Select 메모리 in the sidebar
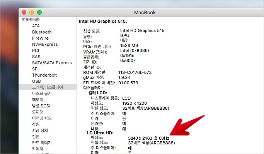The height and width of the screenshot is (154, 264). click(37, 100)
